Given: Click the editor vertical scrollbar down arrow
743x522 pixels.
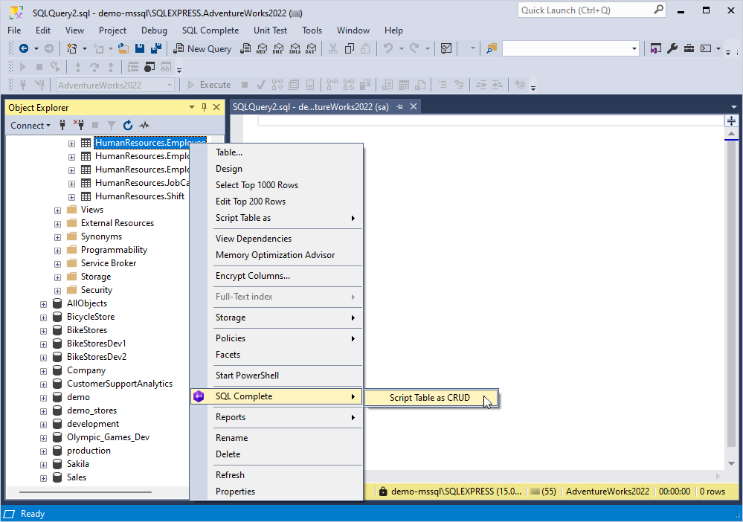Looking at the screenshot, I should tap(731, 463).
